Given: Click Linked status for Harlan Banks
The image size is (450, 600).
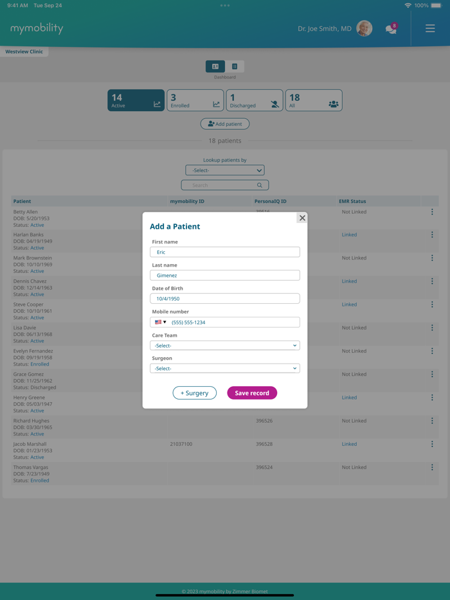Looking at the screenshot, I should (x=349, y=234).
